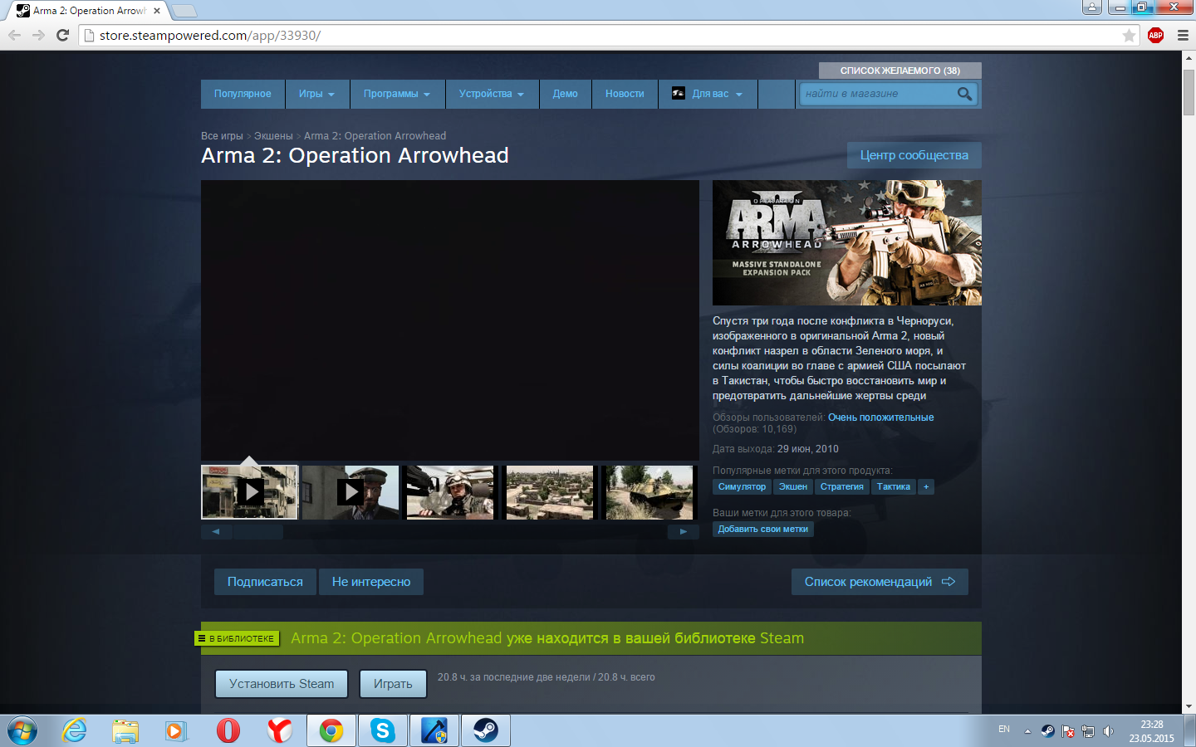Viewport: 1196px width, 747px height.
Task: Open Windows Explorer folder in taskbar
Action: pos(125,730)
